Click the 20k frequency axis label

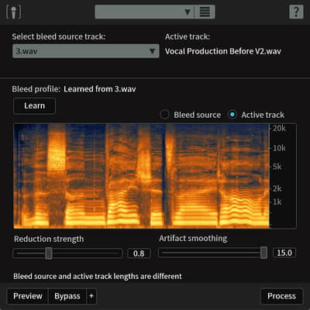coord(279,128)
